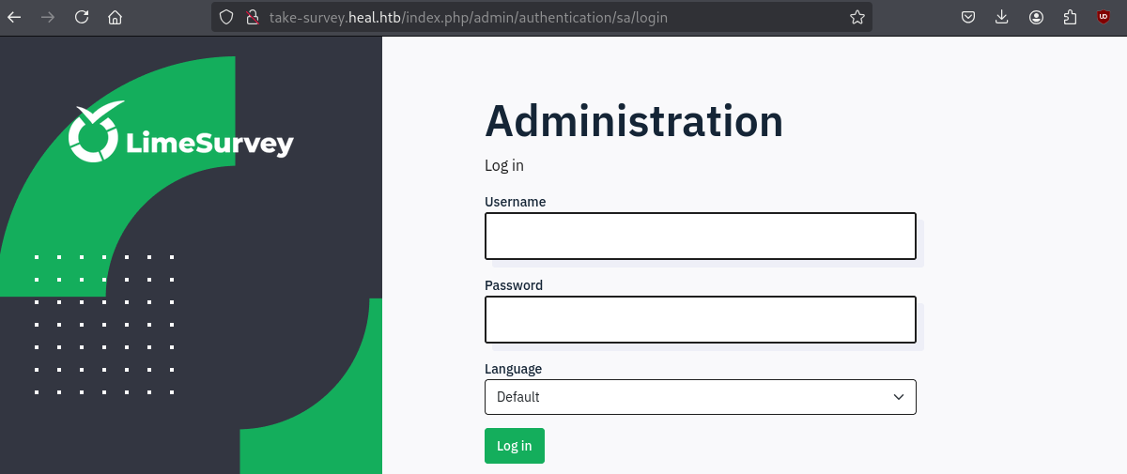Bookmark this page with the star

[857, 17]
